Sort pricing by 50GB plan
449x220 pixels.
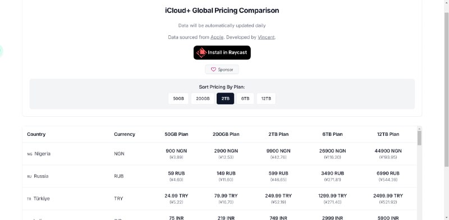(178, 99)
